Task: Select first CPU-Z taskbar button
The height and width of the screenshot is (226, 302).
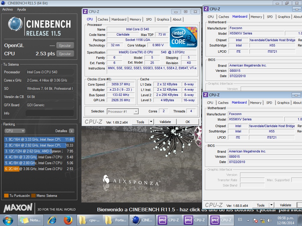Action: (168, 220)
